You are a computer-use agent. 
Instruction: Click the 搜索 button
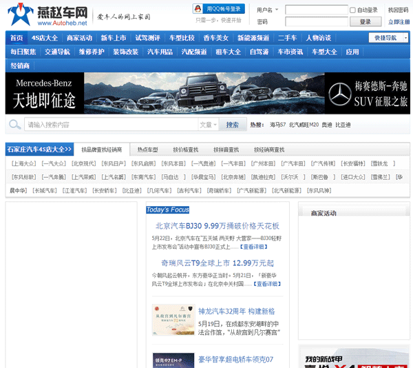[233, 125]
